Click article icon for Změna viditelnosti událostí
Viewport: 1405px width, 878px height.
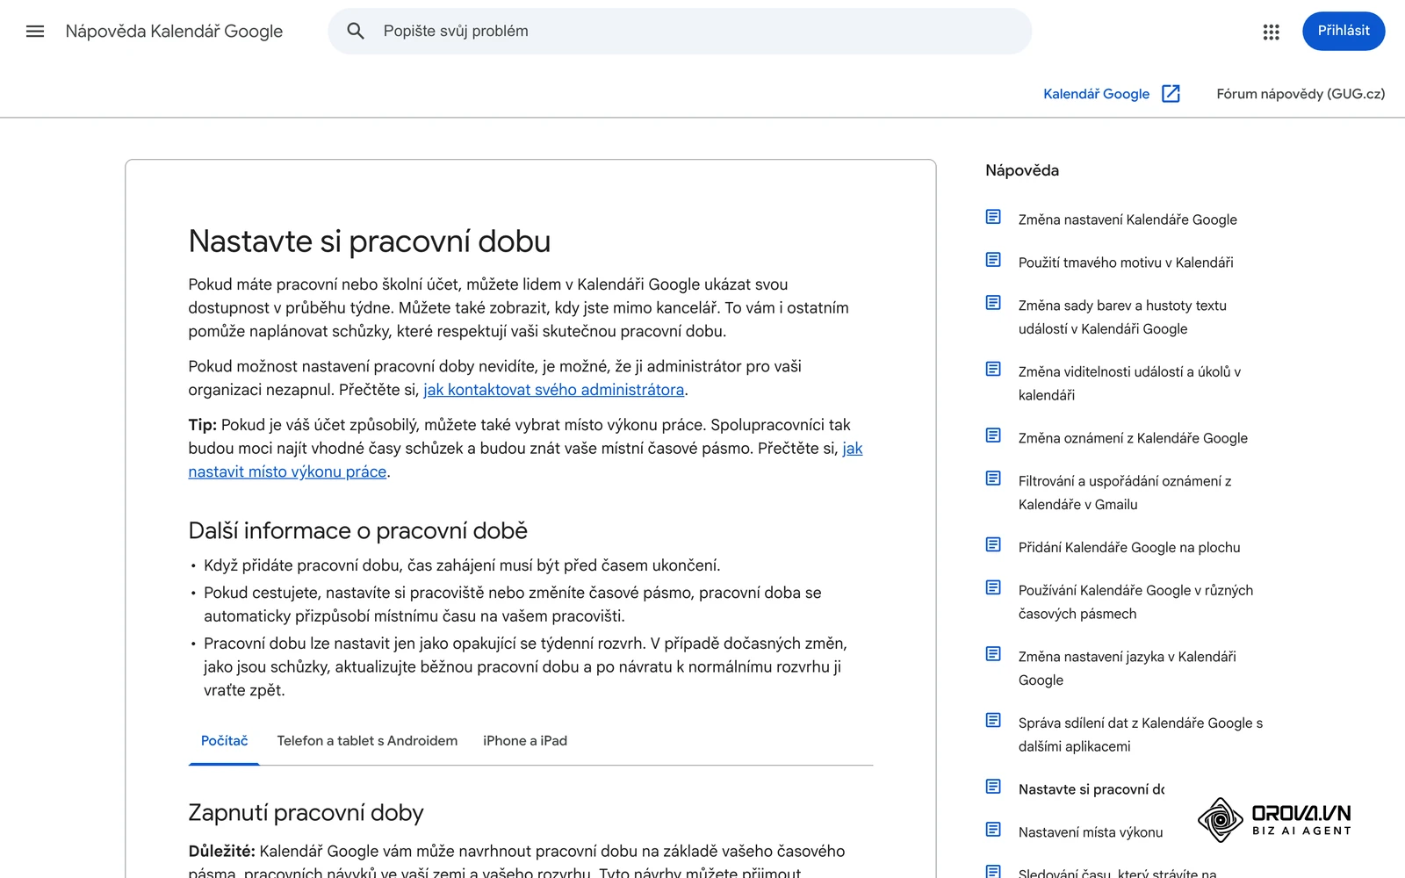point(993,369)
